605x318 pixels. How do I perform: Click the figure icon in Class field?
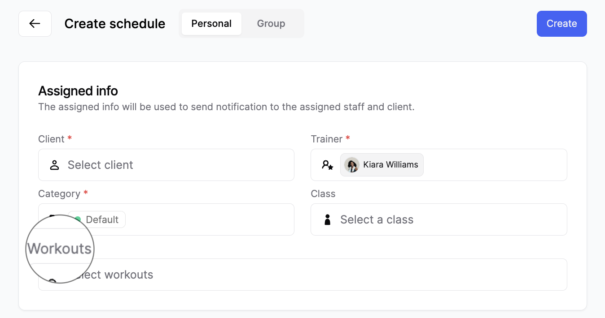[x=327, y=220]
